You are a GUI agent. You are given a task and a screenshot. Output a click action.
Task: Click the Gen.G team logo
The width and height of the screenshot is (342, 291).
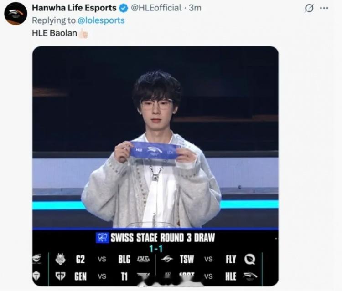(60, 276)
